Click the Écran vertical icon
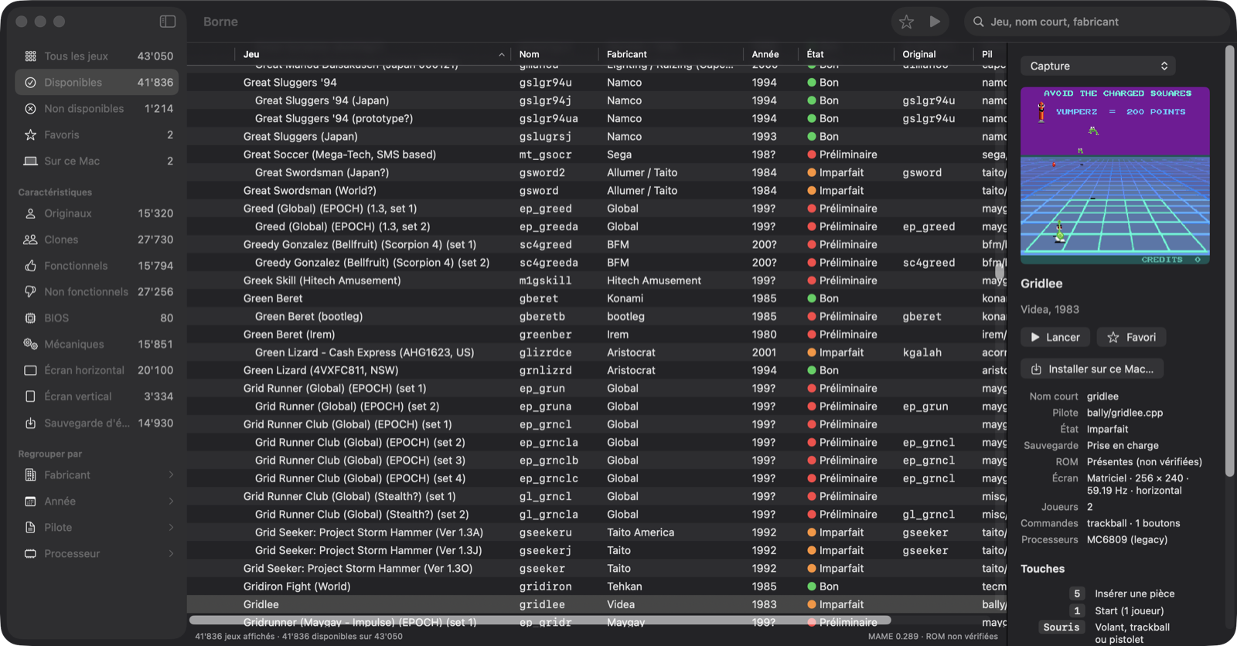1237x646 pixels. click(x=31, y=397)
